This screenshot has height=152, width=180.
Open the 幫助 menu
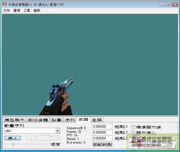[x=37, y=11]
